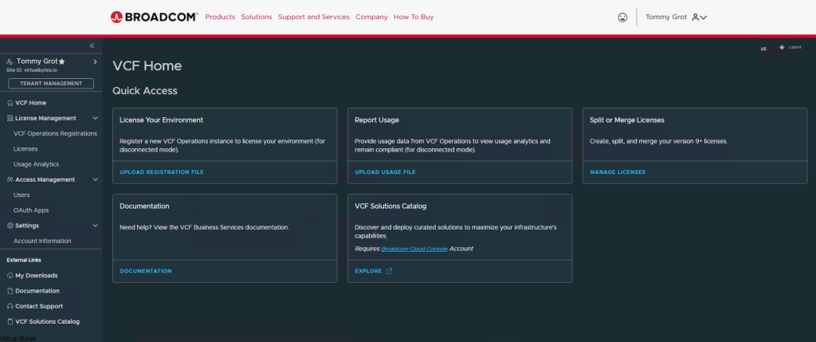Open VCF Operations Registrations page
816x342 pixels.
(x=55, y=134)
